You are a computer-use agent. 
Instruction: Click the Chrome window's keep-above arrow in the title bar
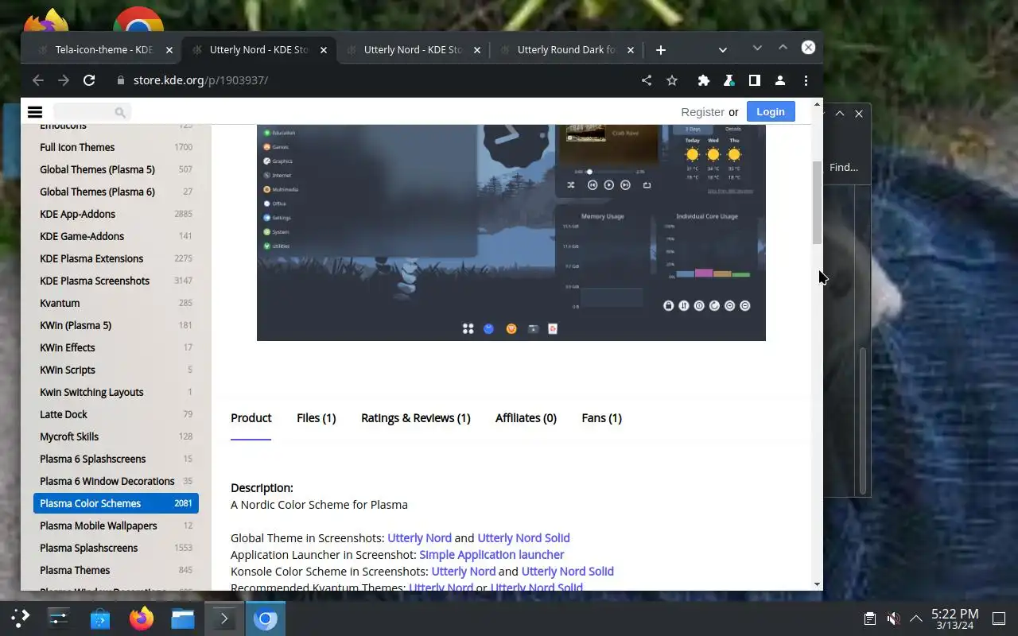point(783,48)
